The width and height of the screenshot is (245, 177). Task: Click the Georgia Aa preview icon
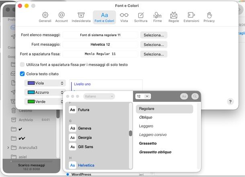(73, 138)
